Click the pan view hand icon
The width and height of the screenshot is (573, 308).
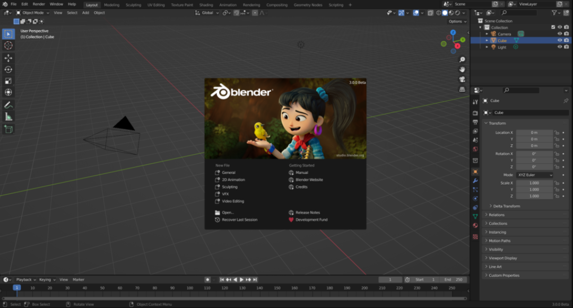point(462,69)
